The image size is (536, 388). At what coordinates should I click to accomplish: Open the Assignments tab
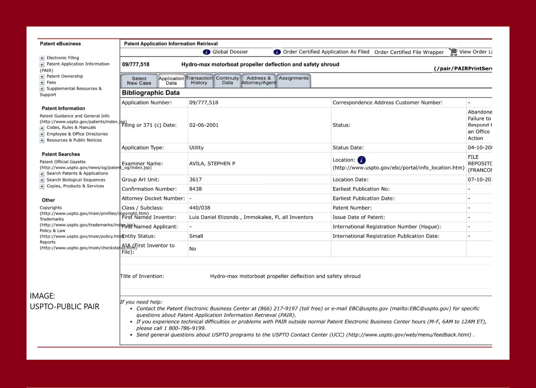tap(294, 80)
